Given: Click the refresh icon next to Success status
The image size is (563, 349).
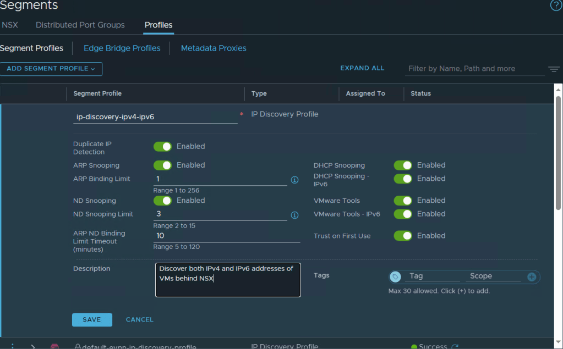Looking at the screenshot, I should pos(455,346).
